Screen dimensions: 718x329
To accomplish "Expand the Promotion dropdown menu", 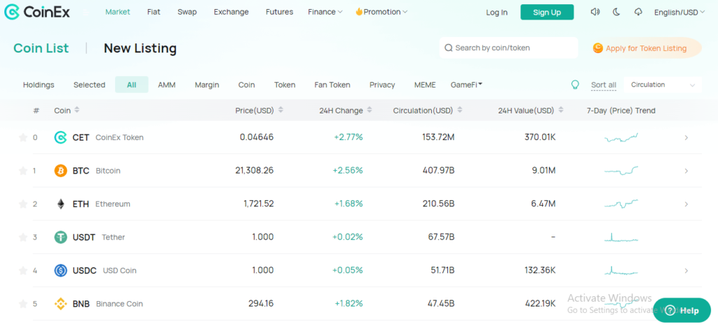I will pyautogui.click(x=381, y=12).
